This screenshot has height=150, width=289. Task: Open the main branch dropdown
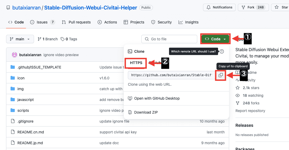[x=20, y=39]
